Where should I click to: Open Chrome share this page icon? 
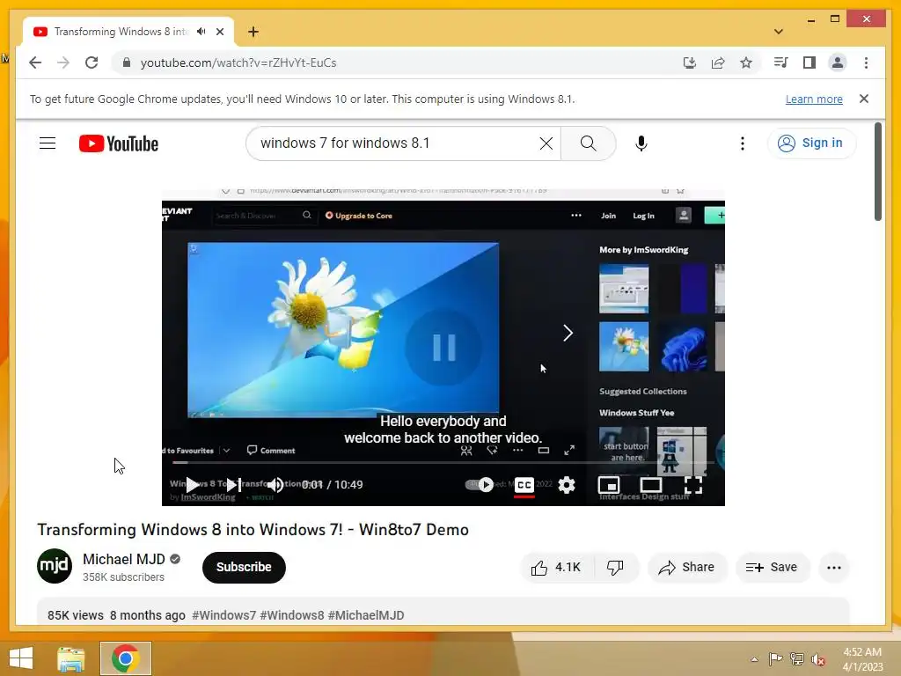tap(718, 62)
